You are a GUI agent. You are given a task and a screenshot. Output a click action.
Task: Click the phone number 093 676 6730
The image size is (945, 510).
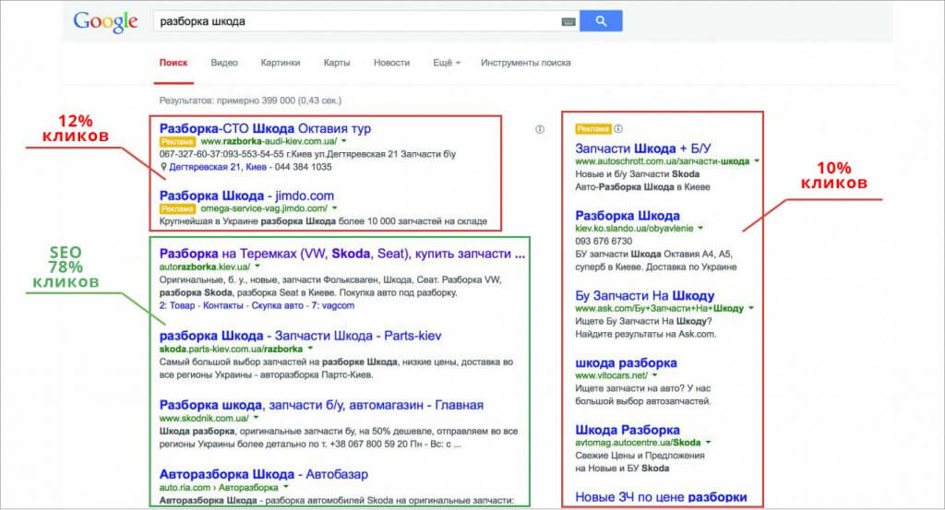604,242
